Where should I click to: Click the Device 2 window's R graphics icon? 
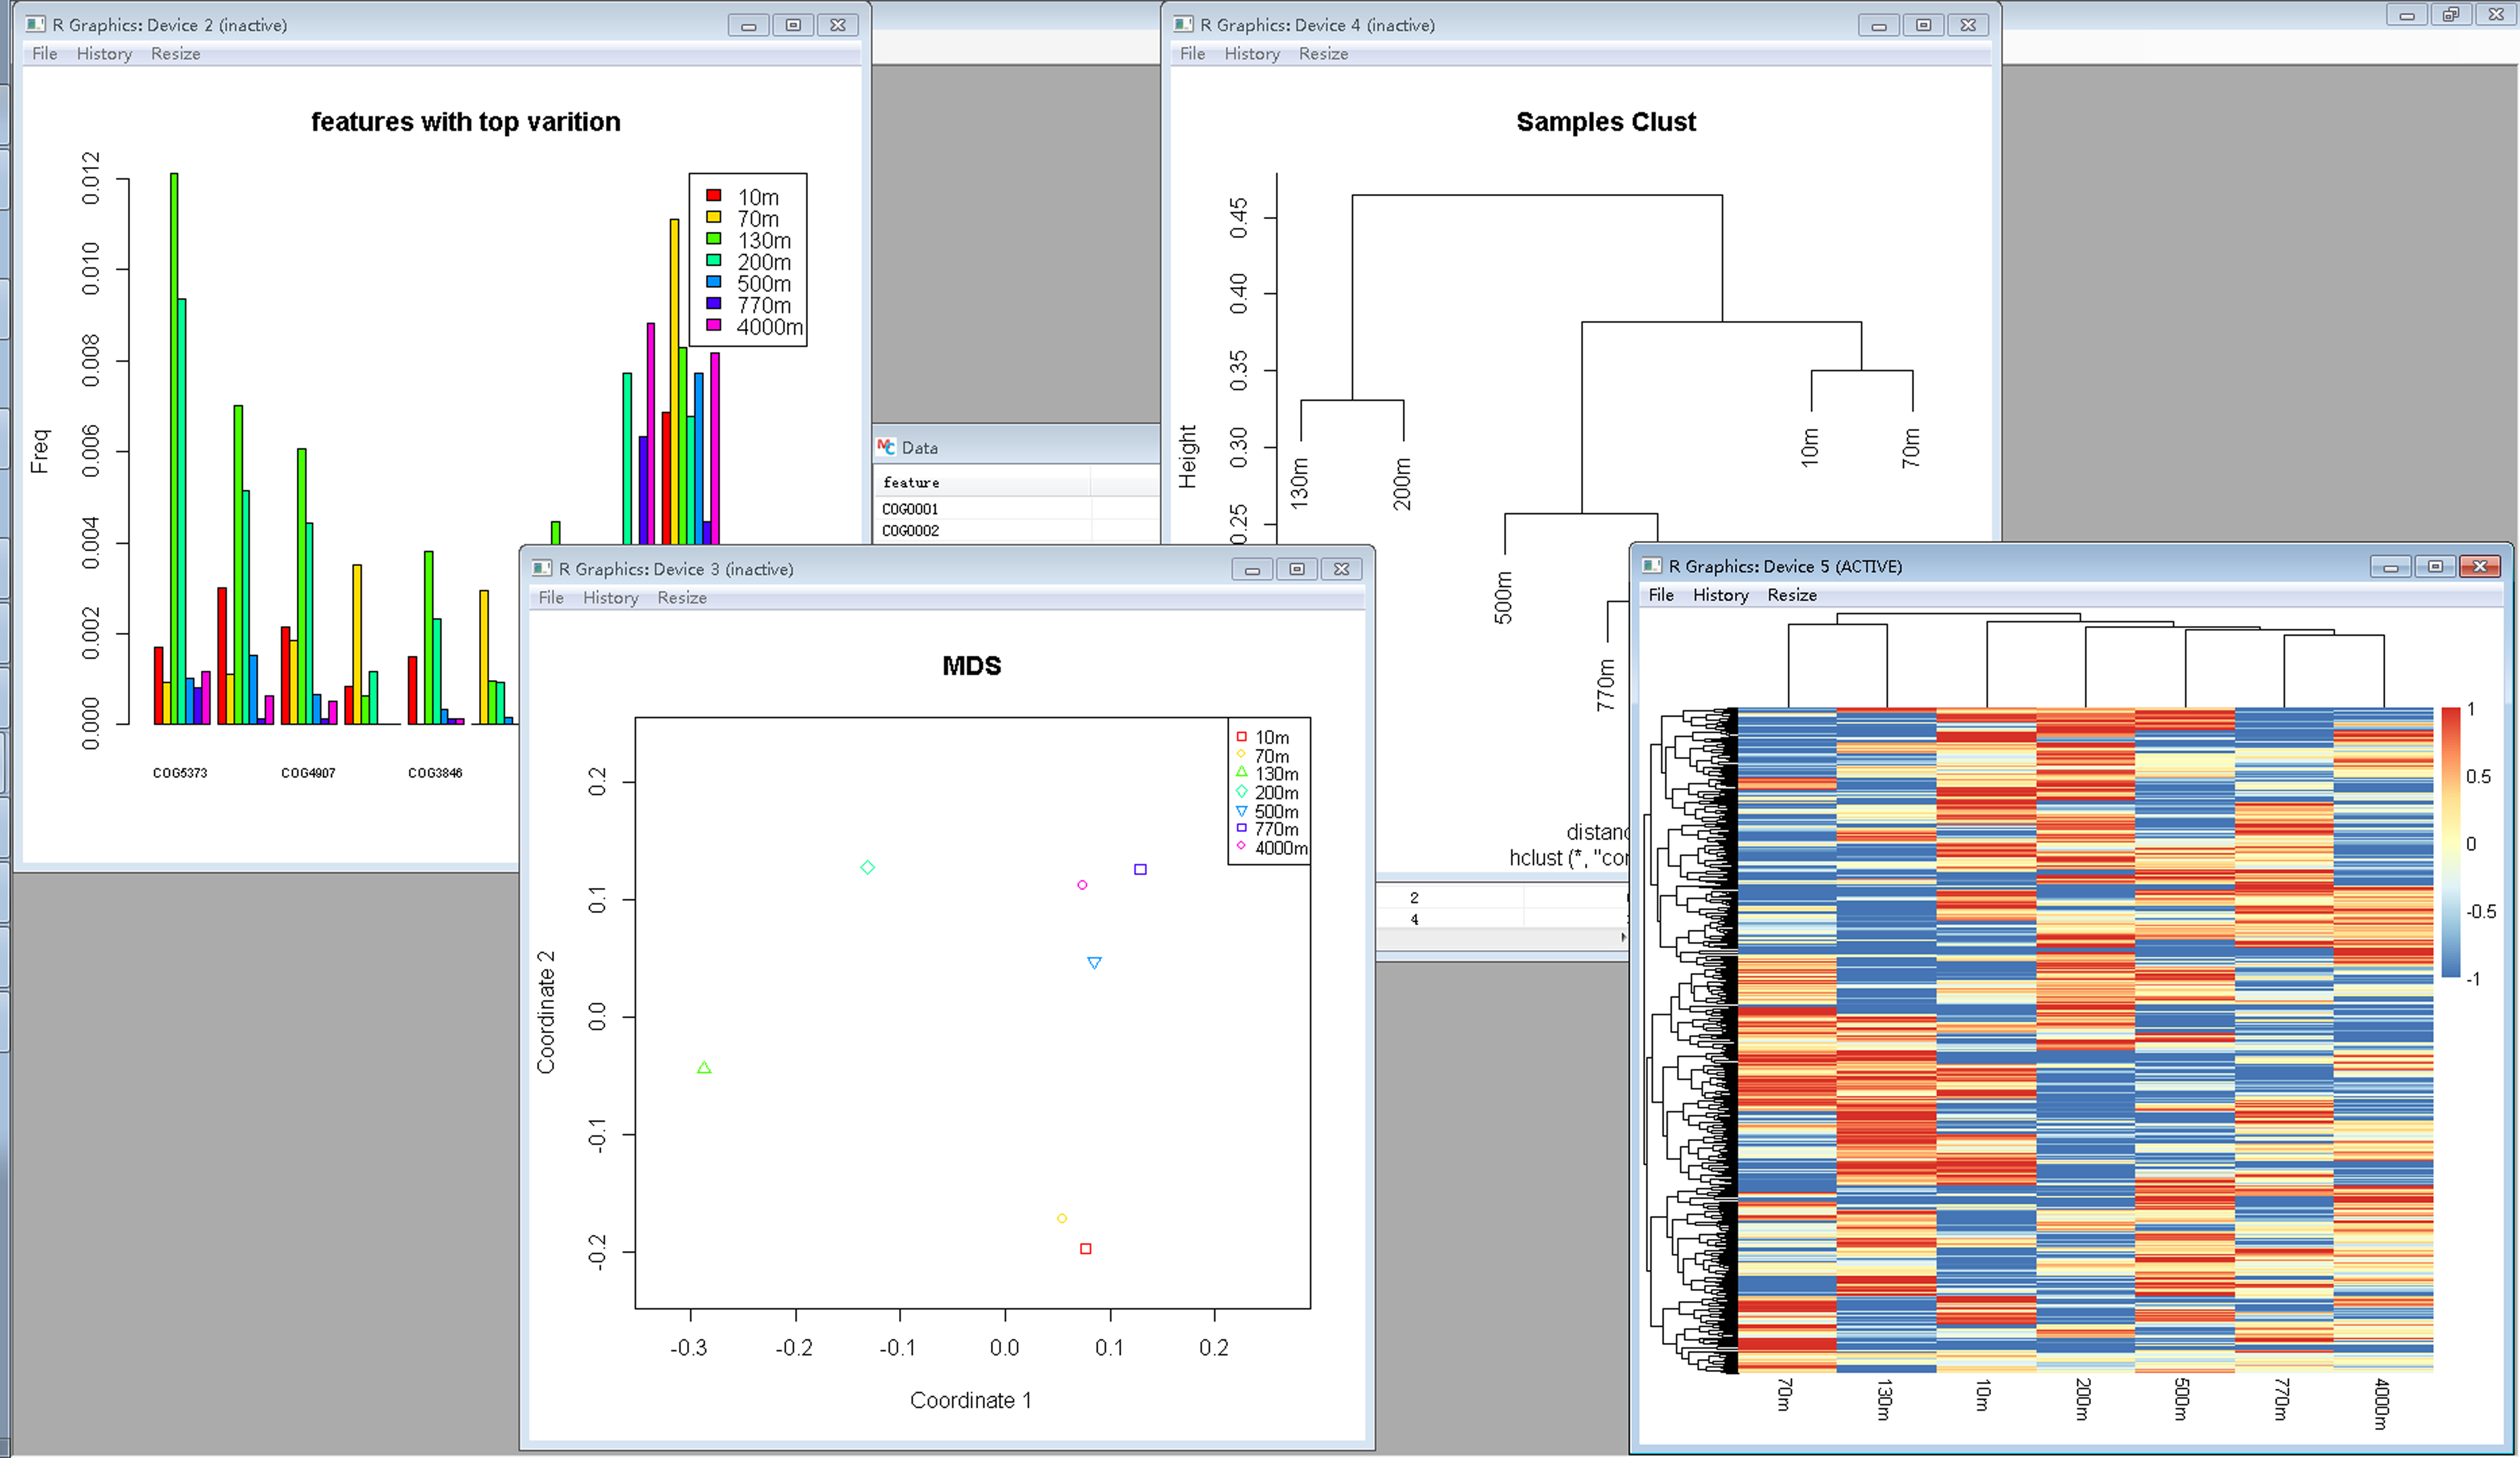pyautogui.click(x=36, y=24)
